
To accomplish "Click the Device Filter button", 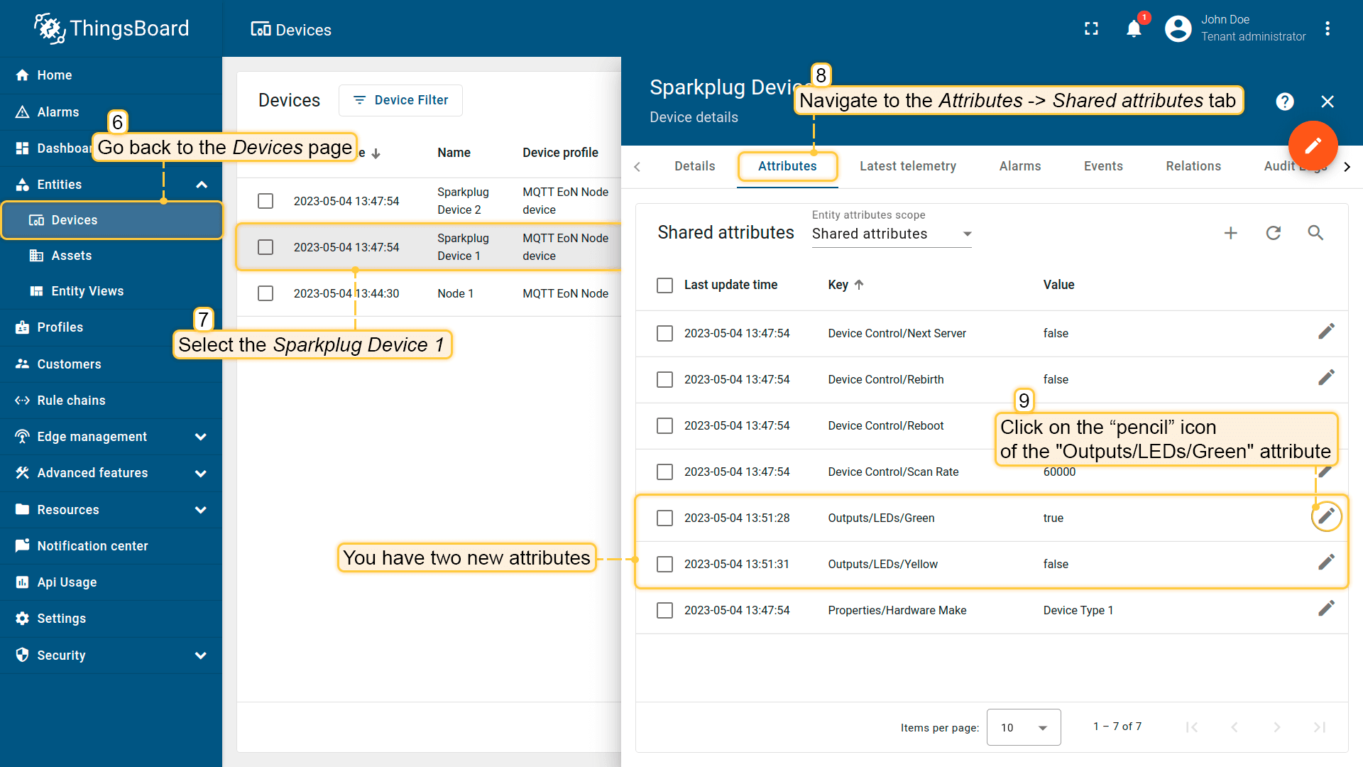I will (401, 100).
